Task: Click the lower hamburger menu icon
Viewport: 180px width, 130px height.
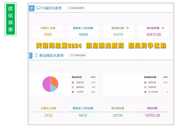Action: pyautogui.click(x=31, y=55)
